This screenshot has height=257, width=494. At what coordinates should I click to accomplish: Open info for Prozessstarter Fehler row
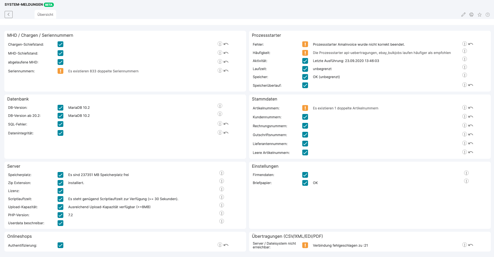pyautogui.click(x=464, y=44)
